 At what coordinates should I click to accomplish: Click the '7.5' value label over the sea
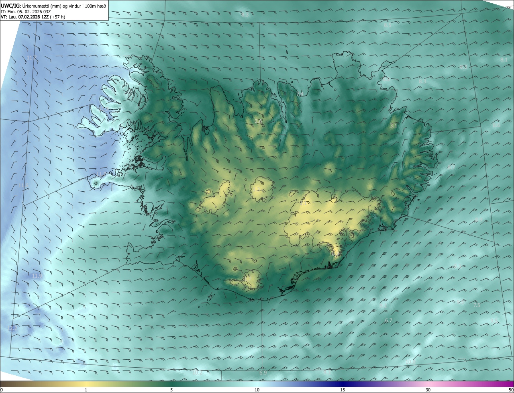point(477,305)
